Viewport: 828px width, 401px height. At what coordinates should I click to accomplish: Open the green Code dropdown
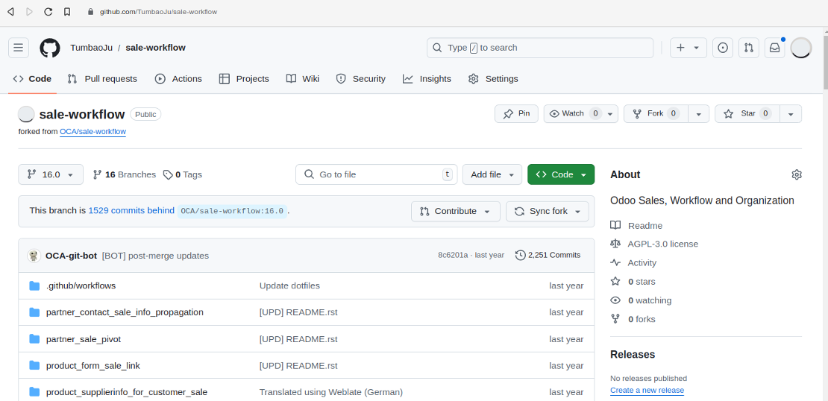[x=561, y=174]
